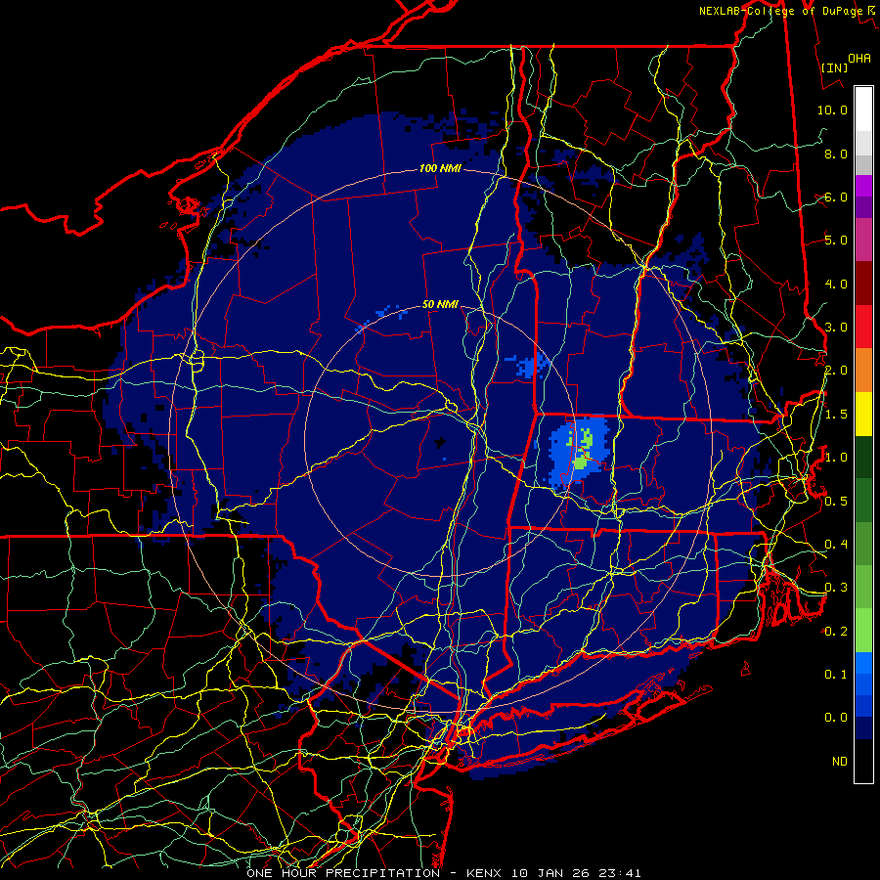Click the "0.1" legend value
This screenshot has width=880, height=880.
(836, 674)
